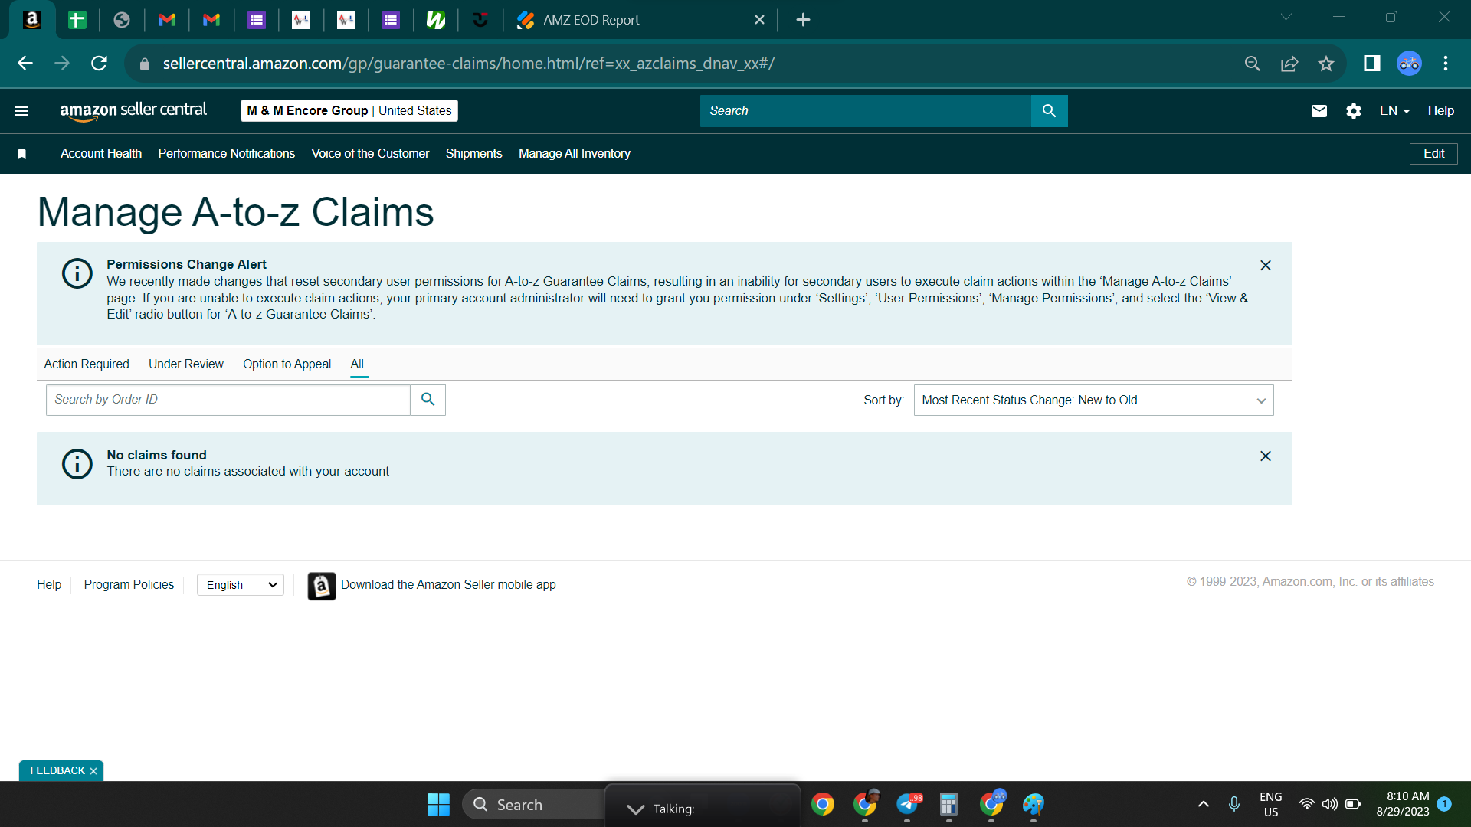Screen dimensions: 1471x827
Task: Bookmark this page with the star
Action: tap(1326, 64)
